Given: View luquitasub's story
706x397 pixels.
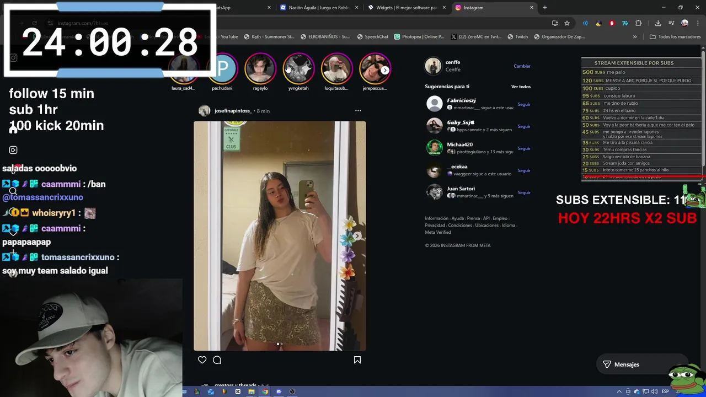Looking at the screenshot, I should pyautogui.click(x=336, y=68).
